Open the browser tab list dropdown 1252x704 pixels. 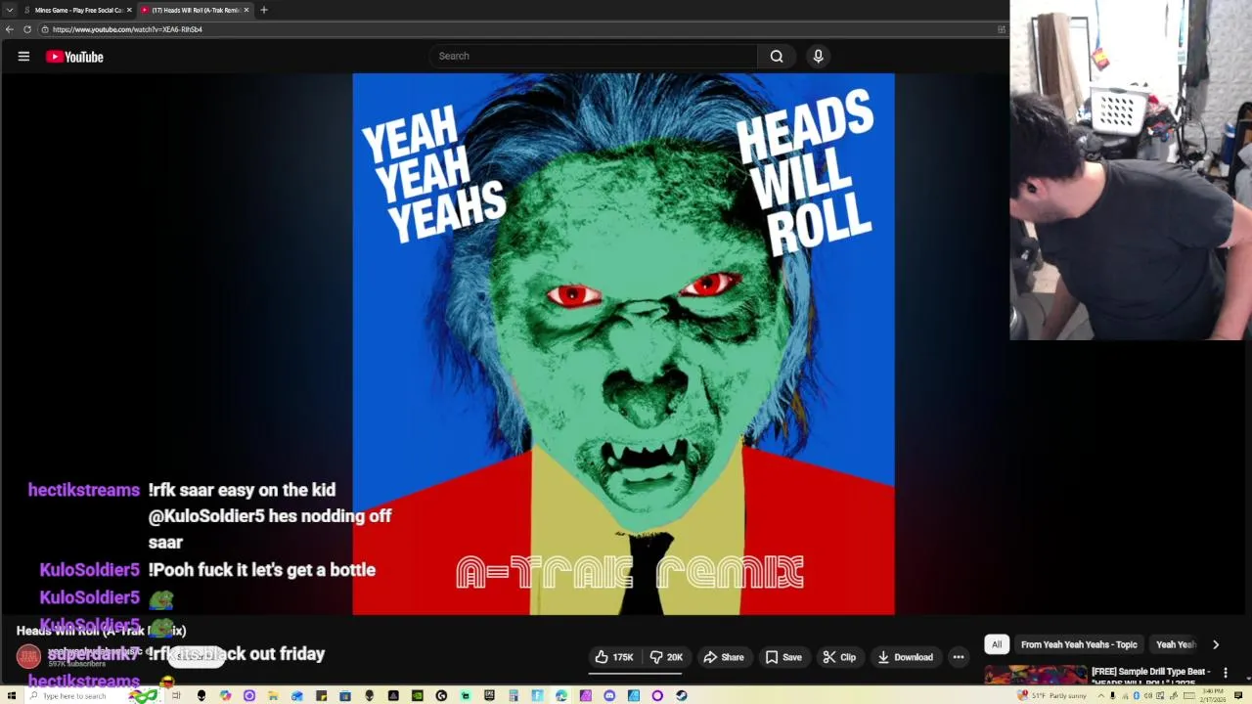pyautogui.click(x=9, y=10)
